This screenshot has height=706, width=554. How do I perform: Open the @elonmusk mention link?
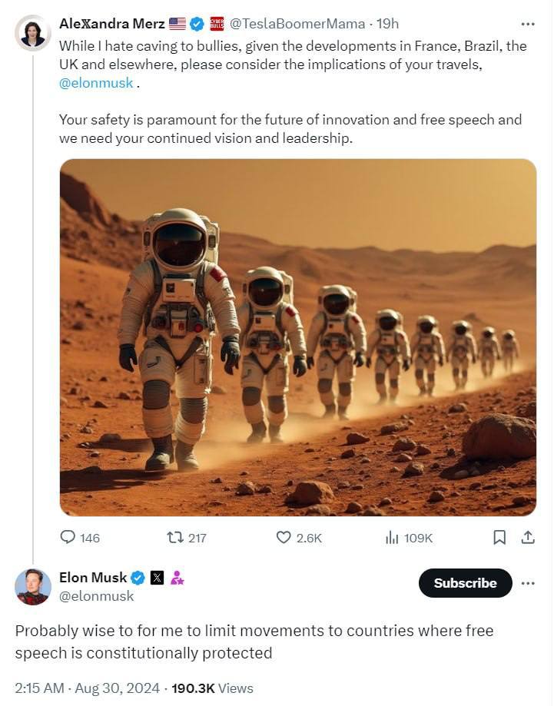pyautogui.click(x=96, y=83)
